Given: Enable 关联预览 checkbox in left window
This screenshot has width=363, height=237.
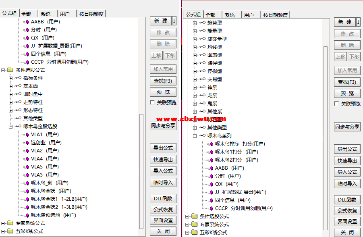Looking at the screenshot, I should (x=152, y=102).
